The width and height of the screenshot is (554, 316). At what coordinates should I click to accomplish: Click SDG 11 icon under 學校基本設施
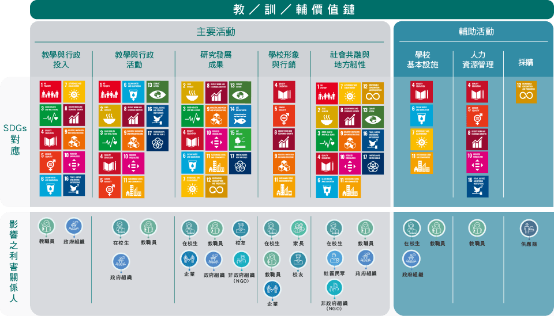click(x=421, y=163)
